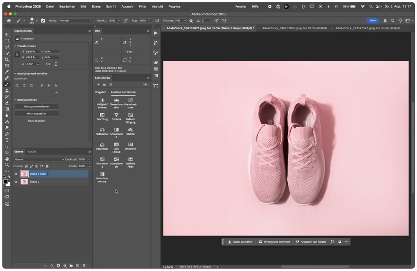Toggle visibility of Ebene 0 layer
The height and width of the screenshot is (271, 417).
point(16,182)
